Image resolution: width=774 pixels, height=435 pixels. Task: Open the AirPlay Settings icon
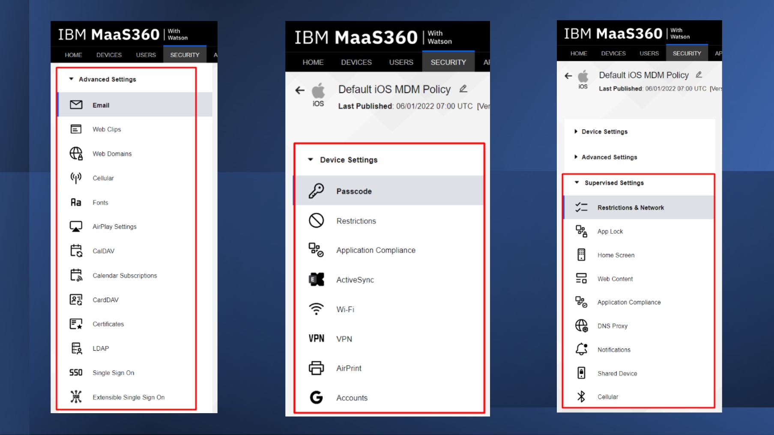[76, 226]
